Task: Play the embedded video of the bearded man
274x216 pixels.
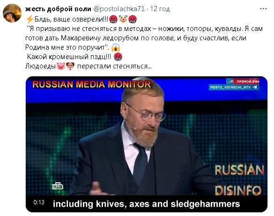Action: coord(147,144)
